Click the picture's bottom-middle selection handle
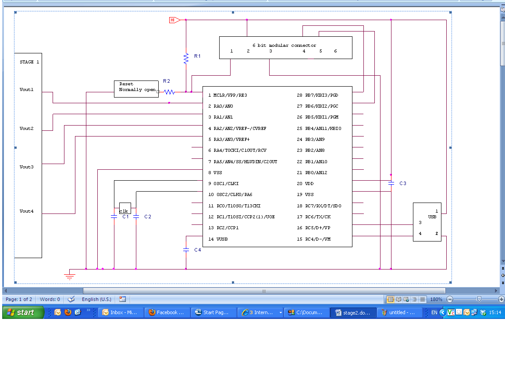The width and height of the screenshot is (505, 378). (x=233, y=283)
